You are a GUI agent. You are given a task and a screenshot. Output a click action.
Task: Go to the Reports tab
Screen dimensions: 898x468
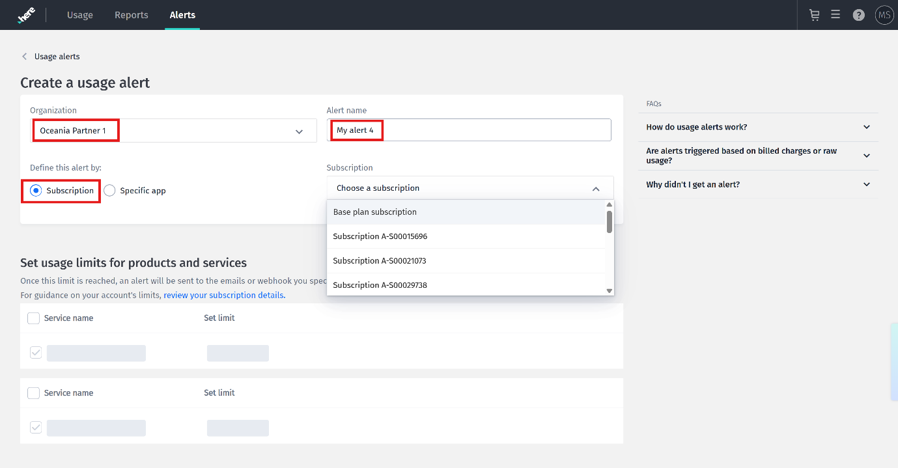point(132,15)
